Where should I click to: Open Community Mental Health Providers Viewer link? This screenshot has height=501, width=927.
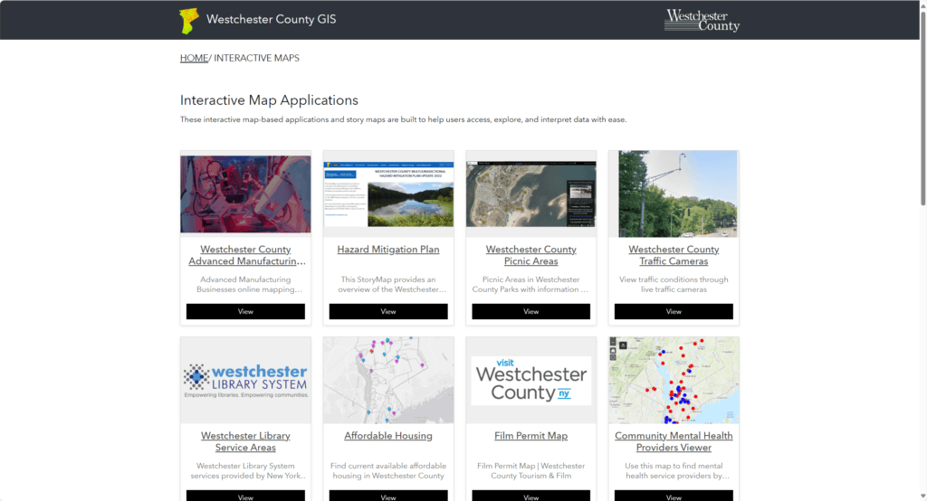(x=674, y=441)
